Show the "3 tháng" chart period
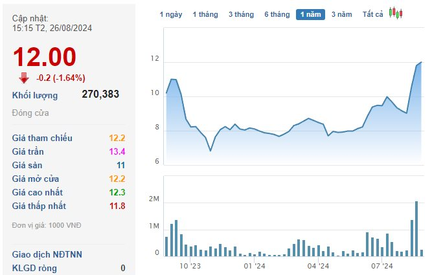This screenshot has width=432, height=275. pos(241,14)
